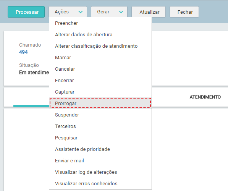Click the Atualizar button
Viewport: 228px width, 191px height.
[149, 12]
